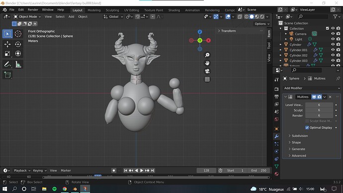Open Playback menu in timeline
The height and width of the screenshot is (193, 343).
point(22,171)
